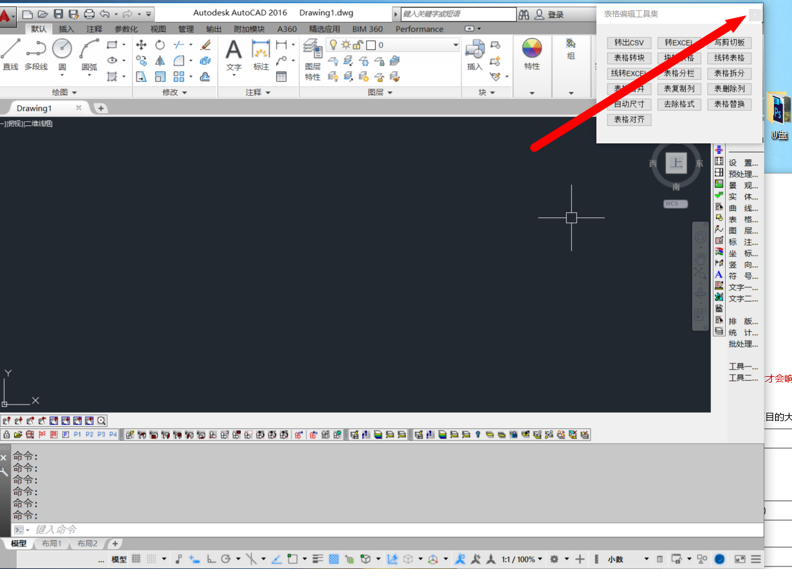792x569 pixels.
Task: Open the Manage (管理) ribbon tab
Action: coord(186,29)
